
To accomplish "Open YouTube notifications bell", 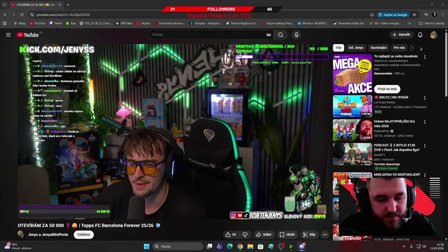I will (x=420, y=35).
